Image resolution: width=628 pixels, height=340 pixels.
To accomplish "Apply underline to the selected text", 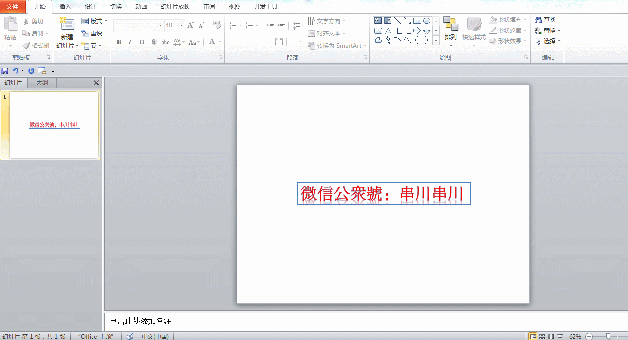I will (x=141, y=42).
